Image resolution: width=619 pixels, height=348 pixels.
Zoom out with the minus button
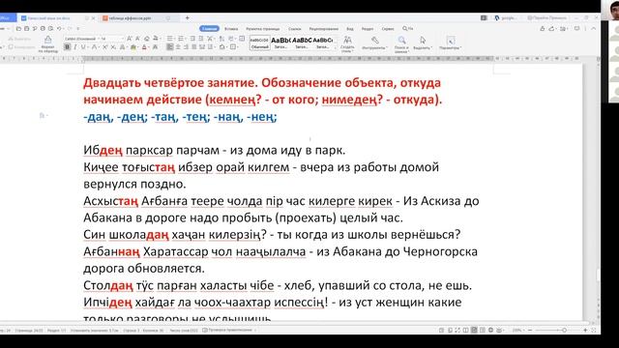coord(530,330)
